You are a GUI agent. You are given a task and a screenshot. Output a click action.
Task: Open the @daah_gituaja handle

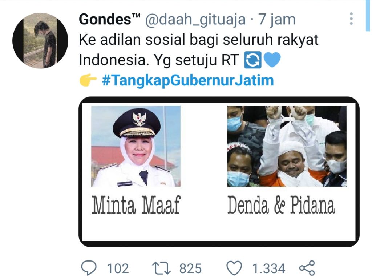195,20
